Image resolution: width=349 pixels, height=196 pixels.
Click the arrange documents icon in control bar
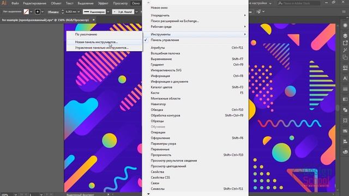pos(258,11)
